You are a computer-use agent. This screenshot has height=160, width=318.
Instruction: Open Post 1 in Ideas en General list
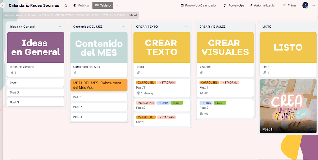(x=36, y=83)
